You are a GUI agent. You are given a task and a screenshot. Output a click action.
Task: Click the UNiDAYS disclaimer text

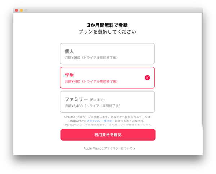pyautogui.click(x=107, y=121)
